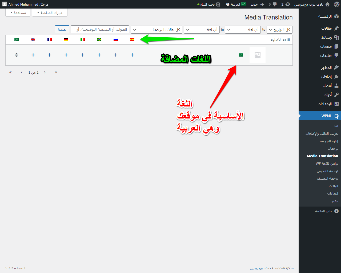Click the globe icon in the media row
The image size is (341, 273).
pos(17,55)
